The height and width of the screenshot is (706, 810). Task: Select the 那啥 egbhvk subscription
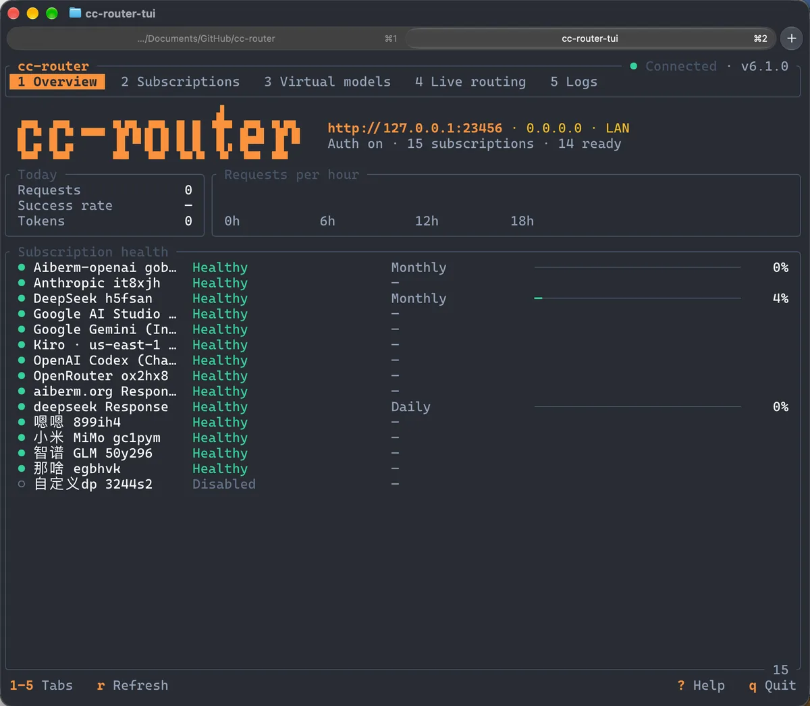[403, 469]
